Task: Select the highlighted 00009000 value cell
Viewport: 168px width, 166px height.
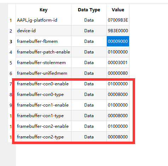Action: click(x=118, y=41)
